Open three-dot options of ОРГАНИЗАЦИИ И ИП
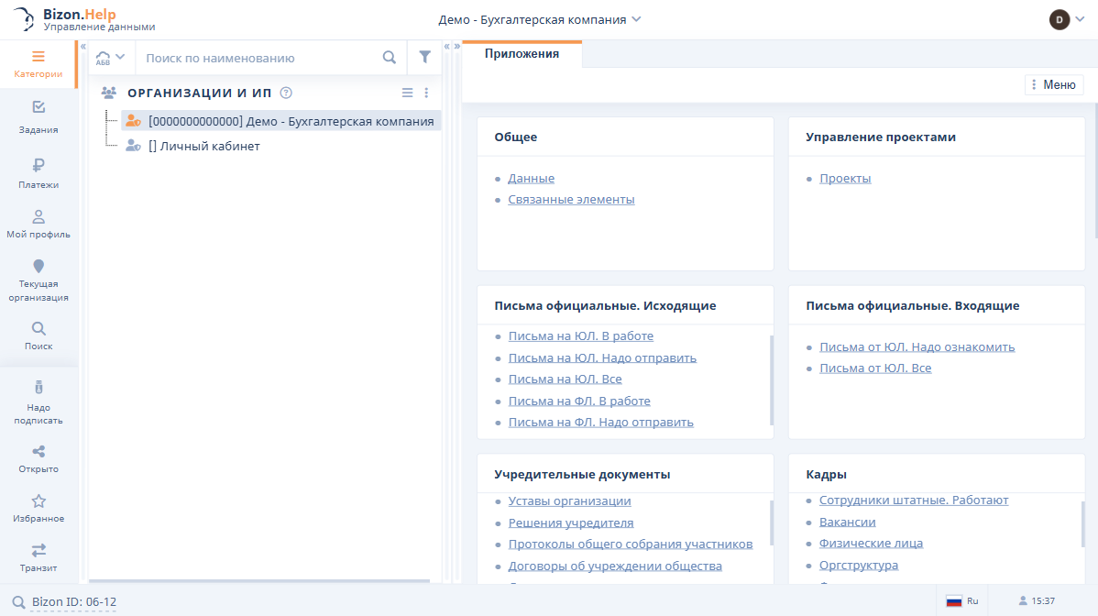The height and width of the screenshot is (616, 1098). click(x=426, y=93)
